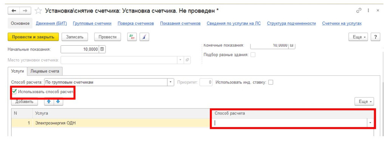Screen dimensions: 387x141
Task: Open Сведения по услугам на ЛС
Action: 234,23
